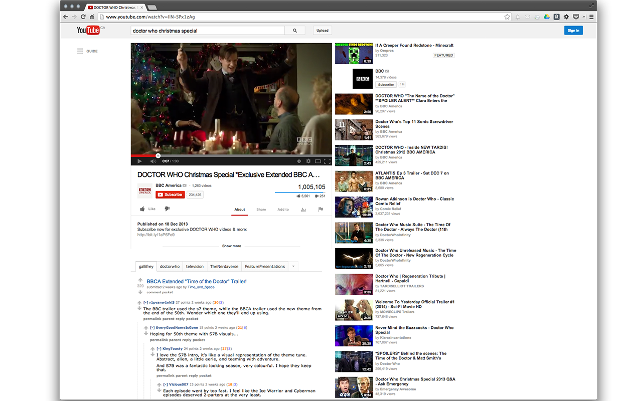
Task: Subscribe to the BBC channel in the sidebar
Action: point(386,85)
